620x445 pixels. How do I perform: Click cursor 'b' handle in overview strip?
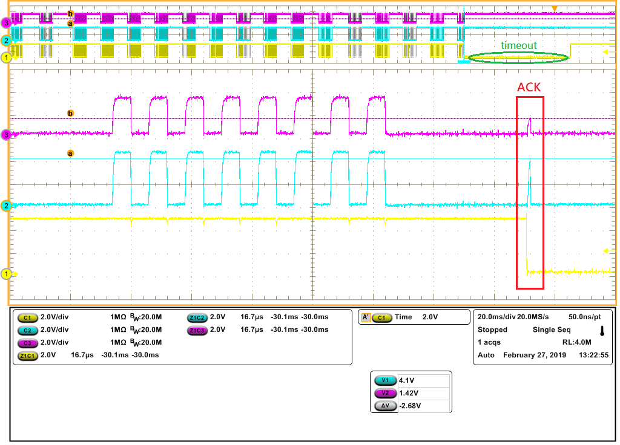[x=70, y=14]
